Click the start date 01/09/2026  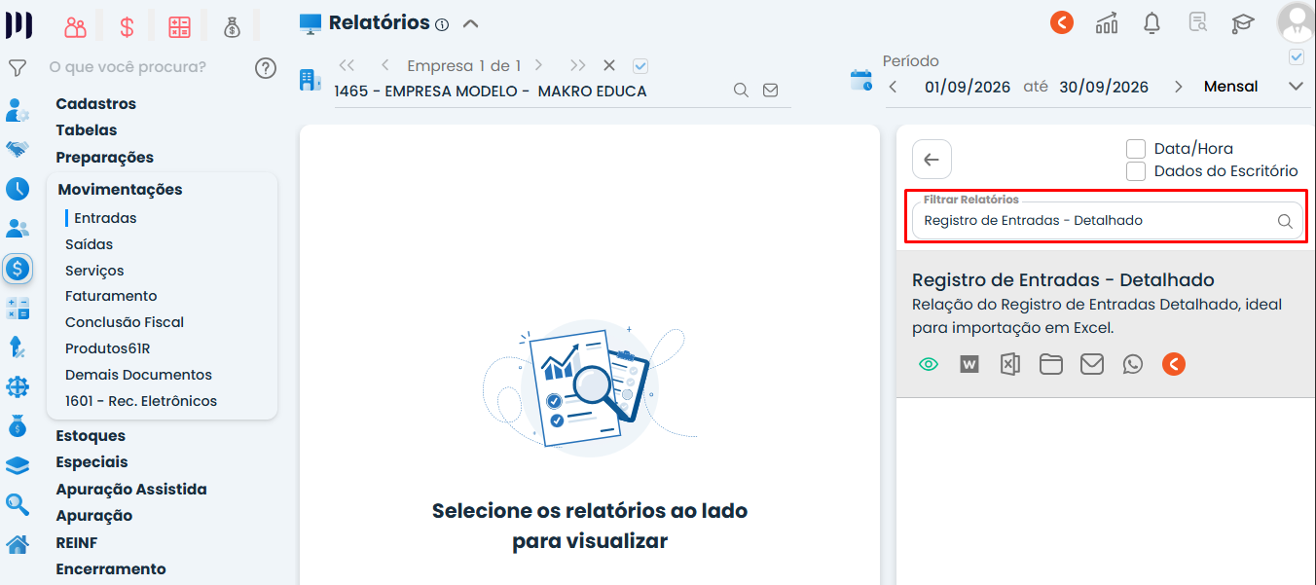click(969, 87)
